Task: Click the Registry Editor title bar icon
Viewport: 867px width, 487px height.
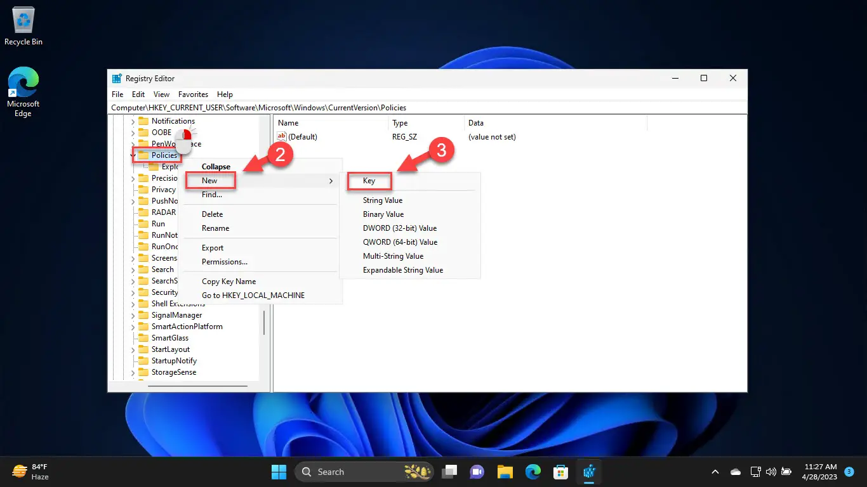Action: (117, 79)
